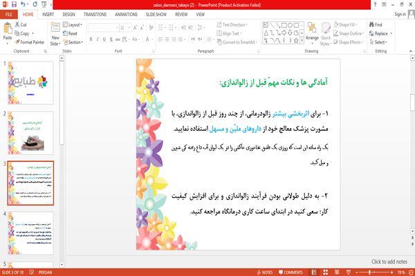Click to add notes area
Screen dimensions: 415x276
tap(389, 261)
